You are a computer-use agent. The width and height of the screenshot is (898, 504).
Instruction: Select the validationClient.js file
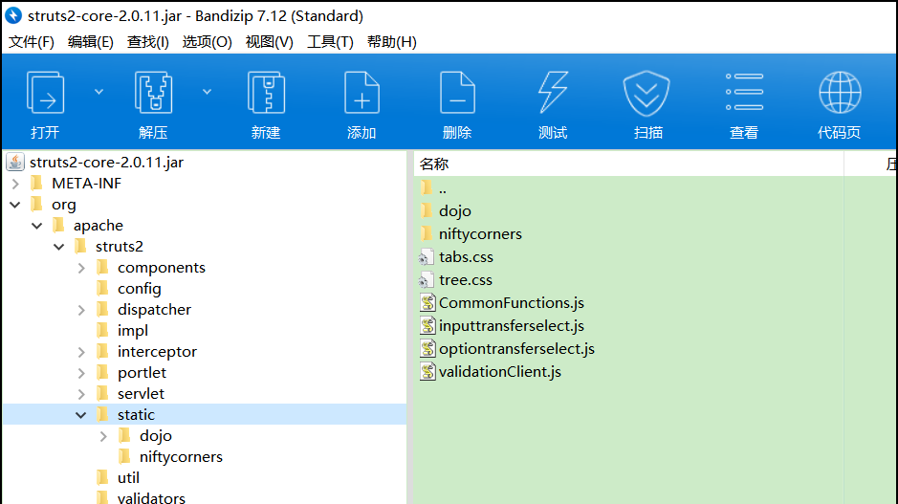click(x=500, y=371)
